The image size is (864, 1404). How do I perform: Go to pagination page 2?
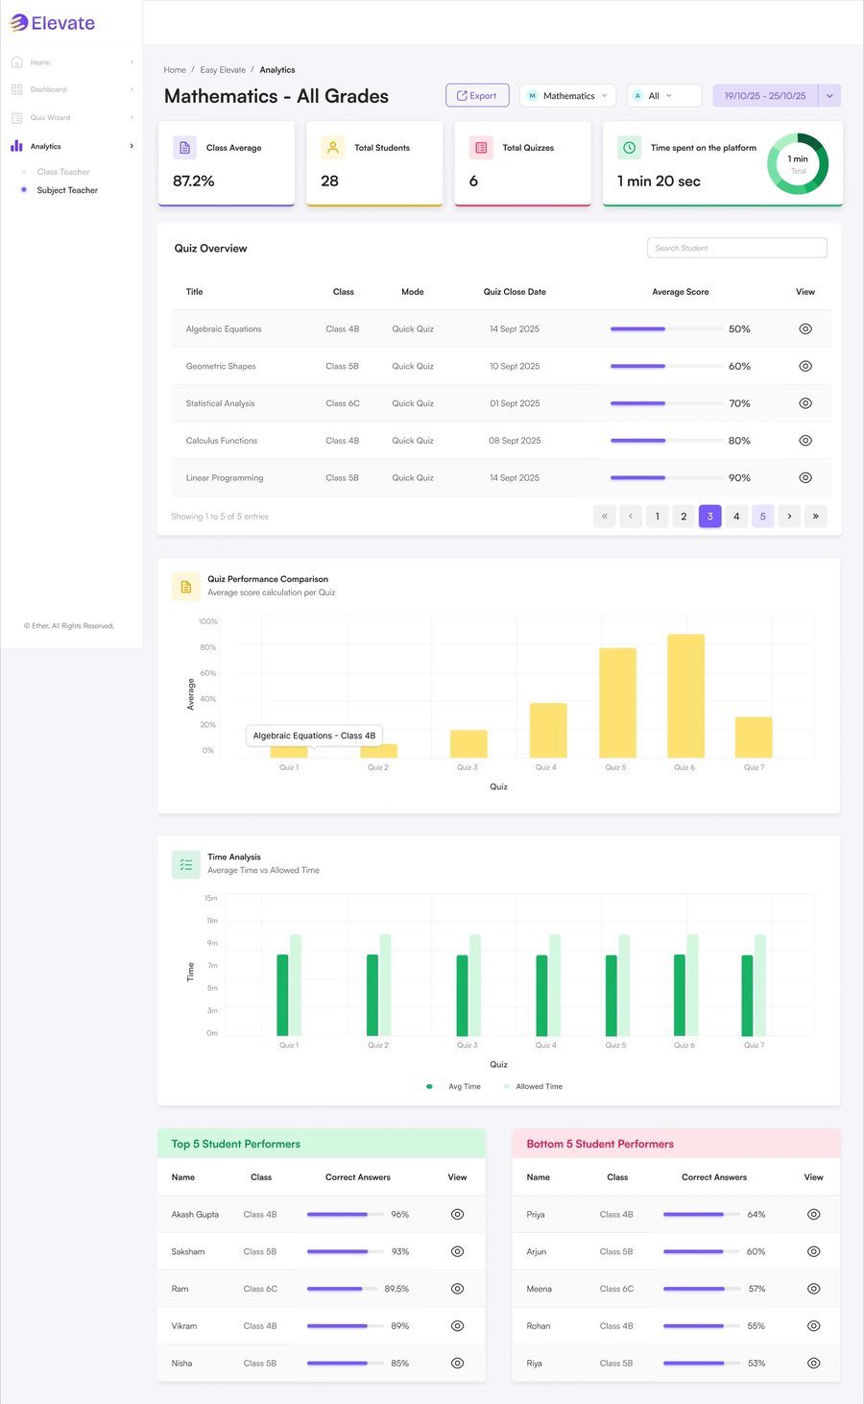(x=684, y=516)
